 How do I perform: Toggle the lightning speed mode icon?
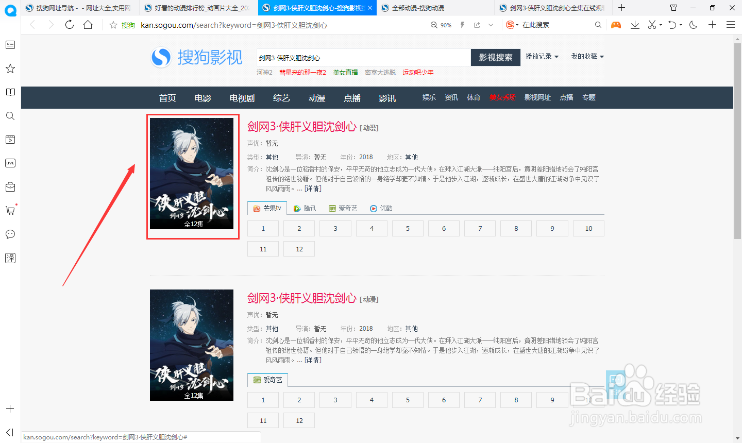[x=462, y=25]
